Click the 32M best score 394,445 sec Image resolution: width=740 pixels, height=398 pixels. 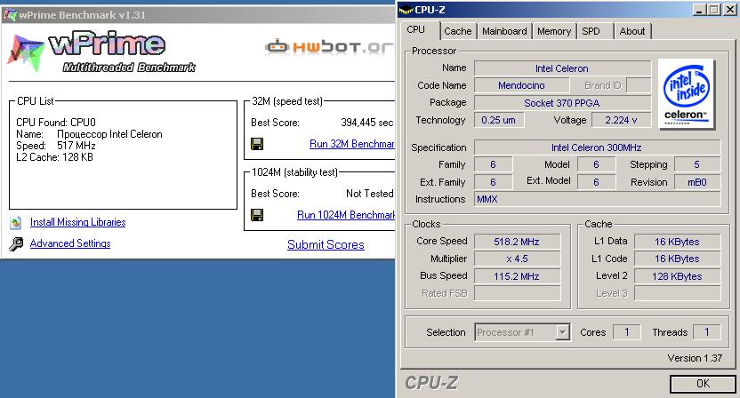tap(367, 123)
